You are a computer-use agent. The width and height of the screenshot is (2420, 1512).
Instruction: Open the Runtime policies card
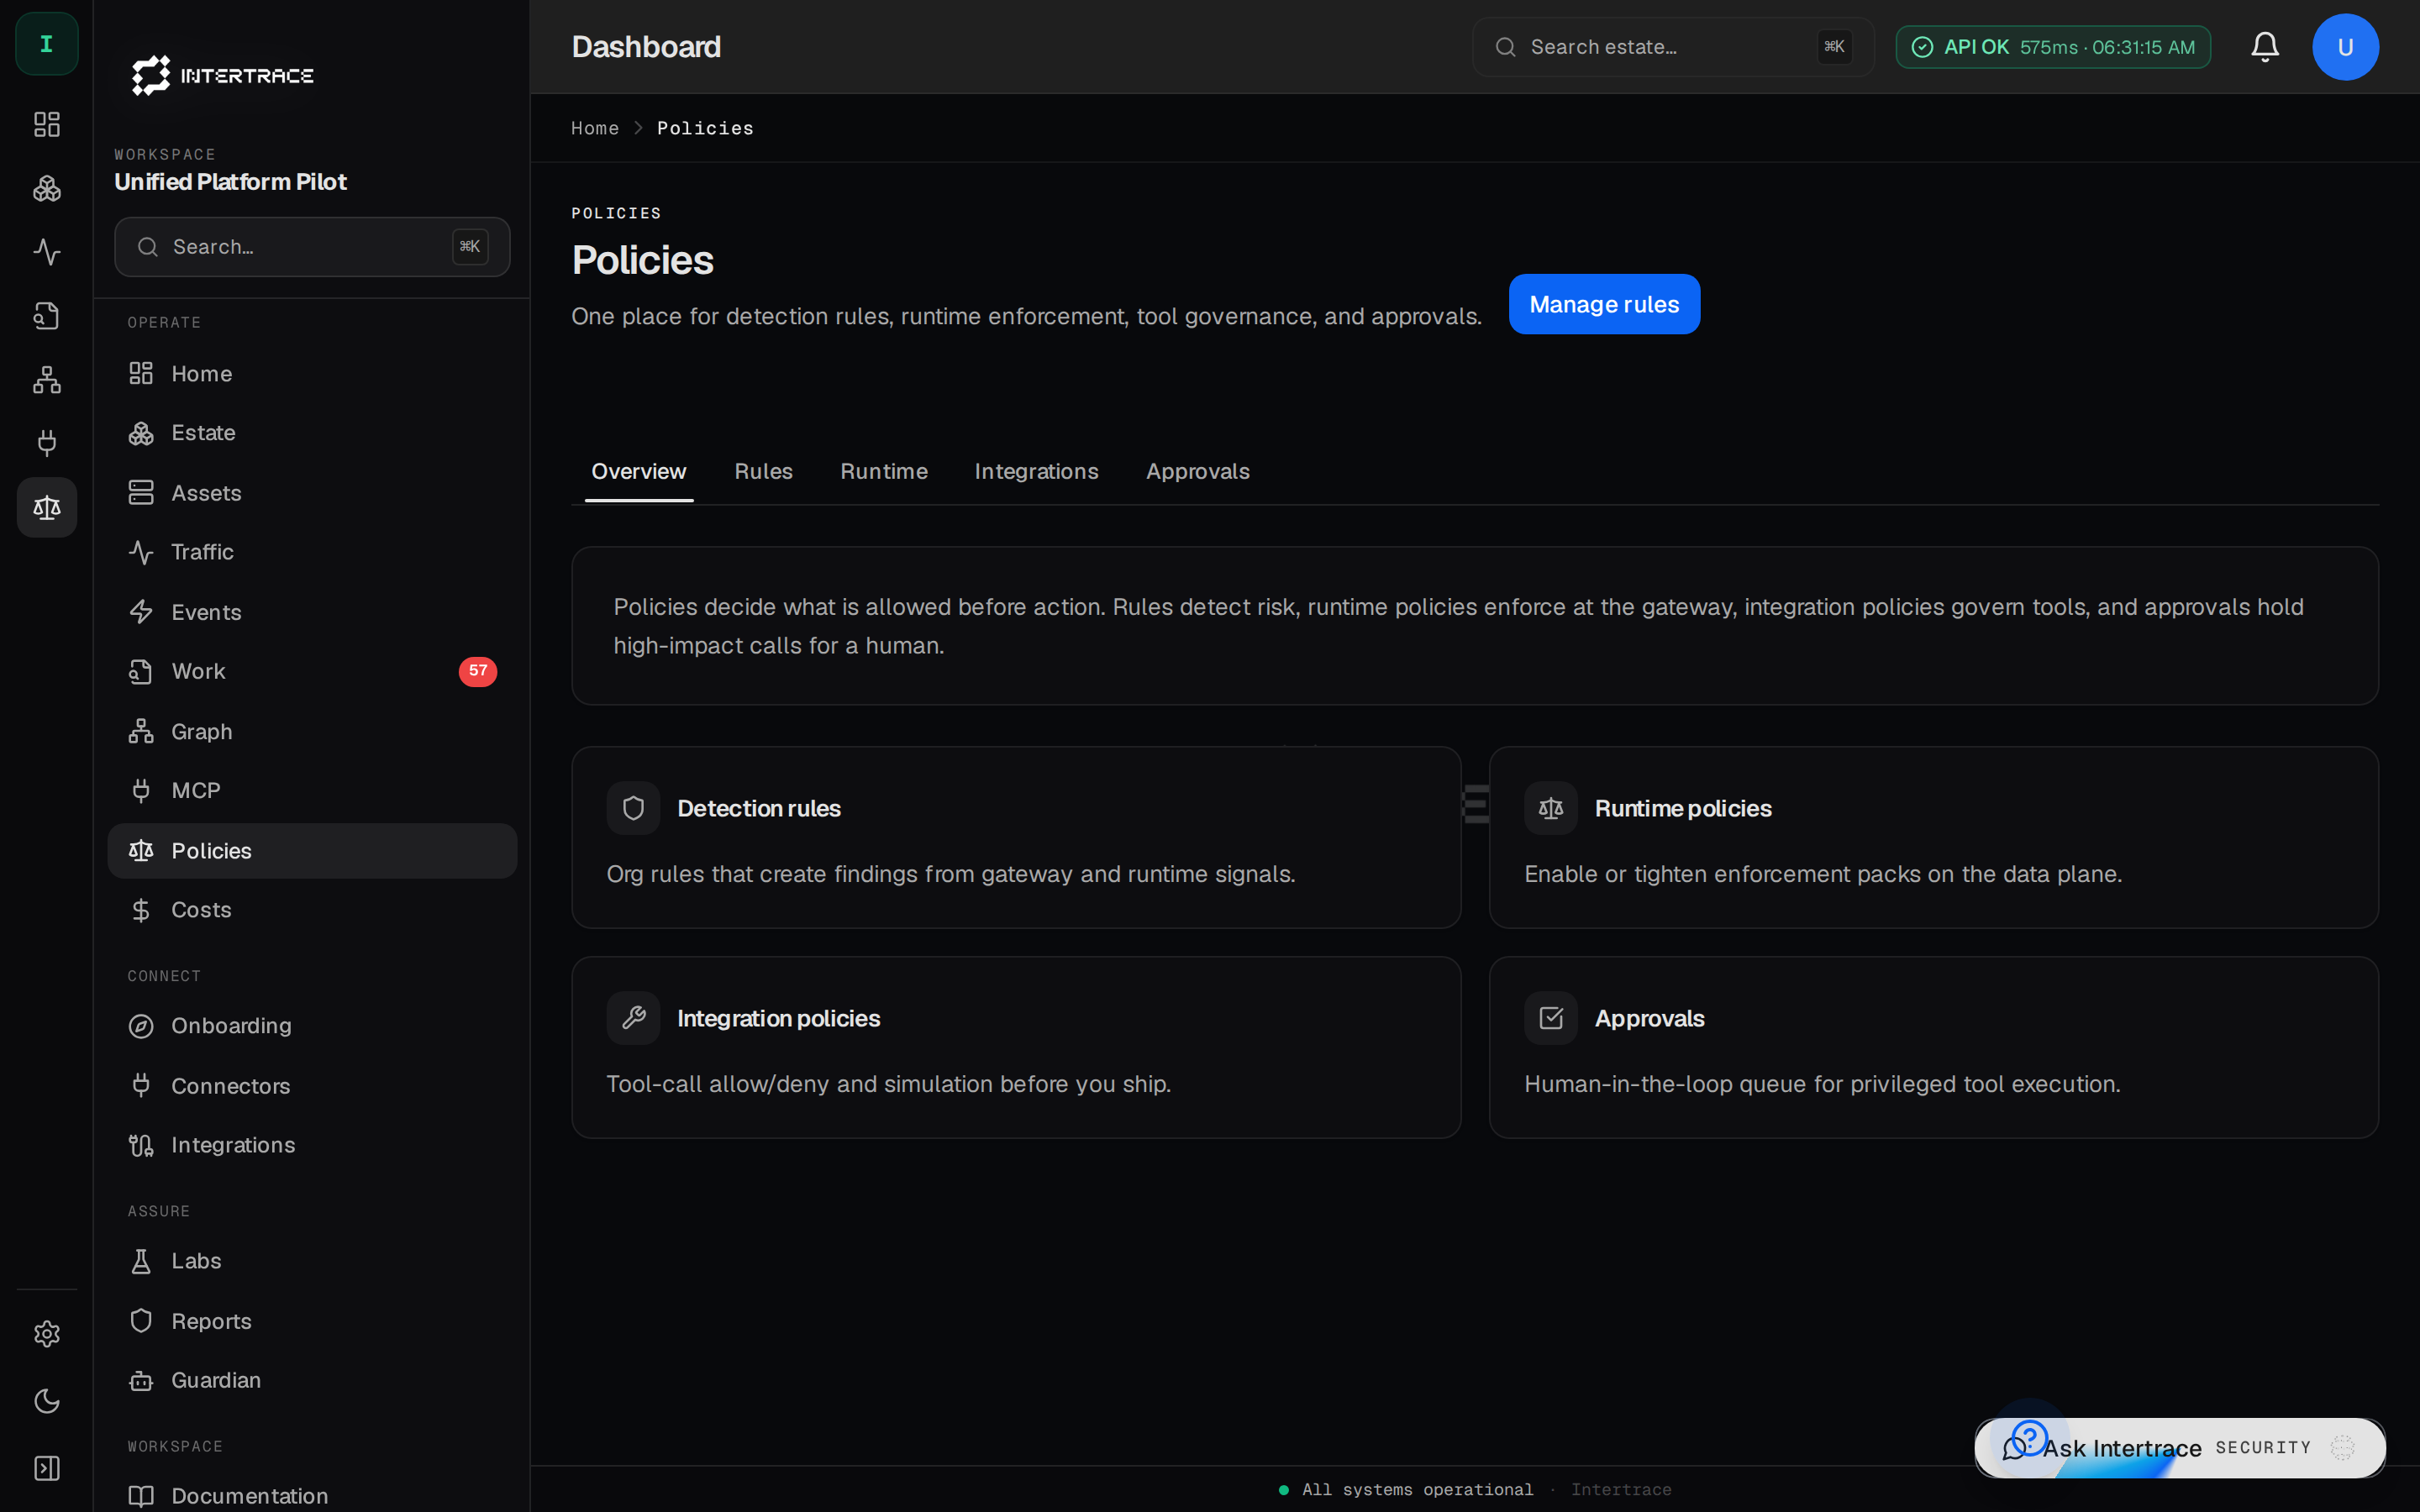tap(1933, 838)
